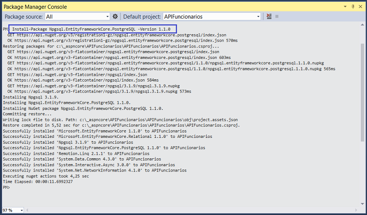This screenshot has width=367, height=215.
Task: Close the Package Manager Console panel
Action: 360,7
